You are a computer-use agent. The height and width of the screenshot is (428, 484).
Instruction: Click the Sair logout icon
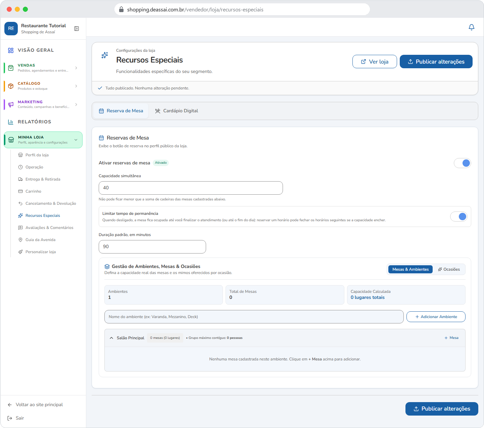click(10, 418)
